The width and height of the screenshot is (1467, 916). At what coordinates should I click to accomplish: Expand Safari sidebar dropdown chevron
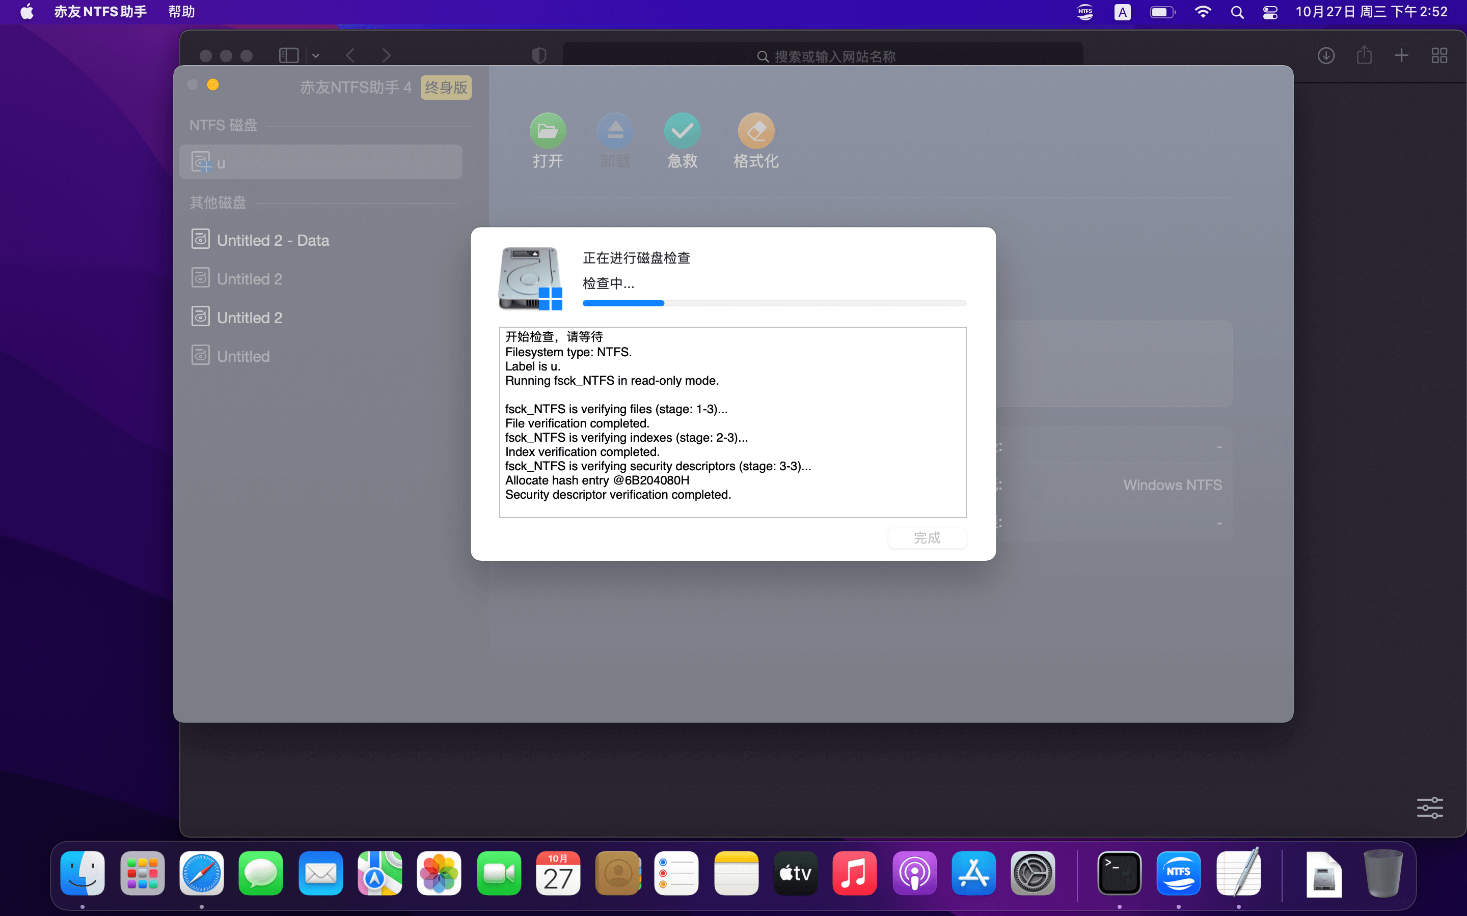coord(316,56)
